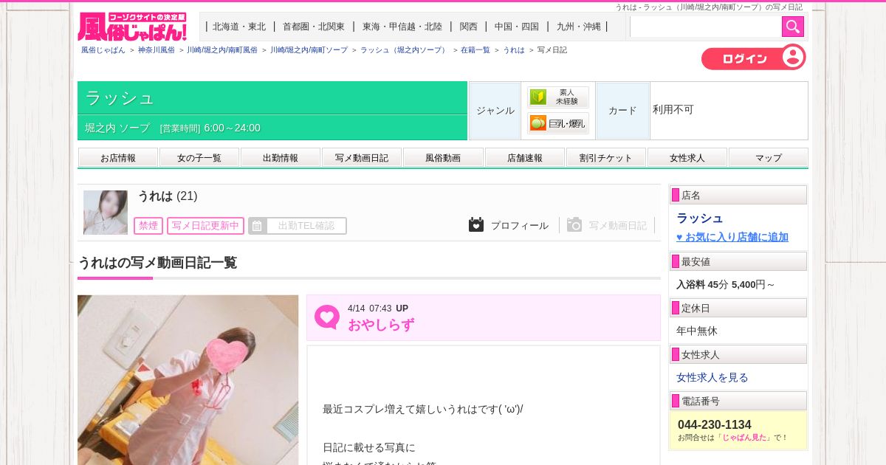Open the 割引チケット tab

point(606,158)
